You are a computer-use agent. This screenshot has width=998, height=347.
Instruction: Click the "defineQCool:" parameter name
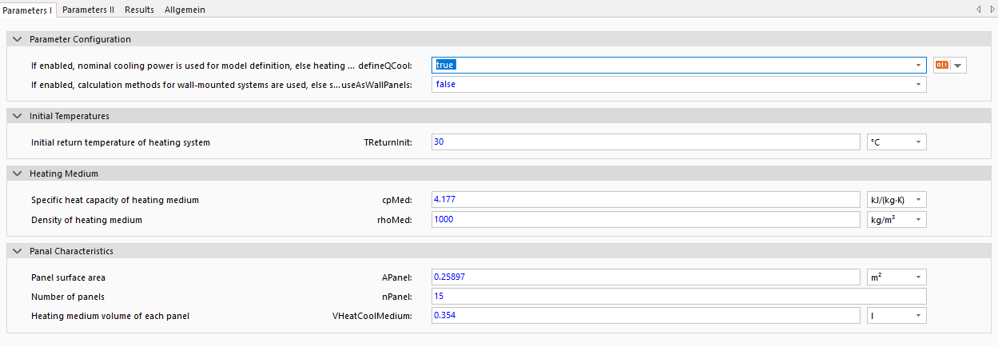(386, 65)
